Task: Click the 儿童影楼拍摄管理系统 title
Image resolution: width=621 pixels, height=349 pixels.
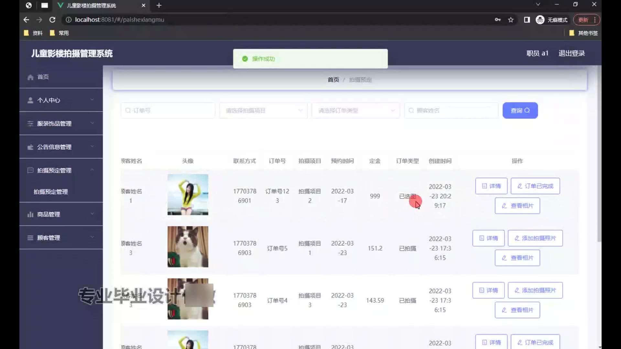Action: click(72, 53)
